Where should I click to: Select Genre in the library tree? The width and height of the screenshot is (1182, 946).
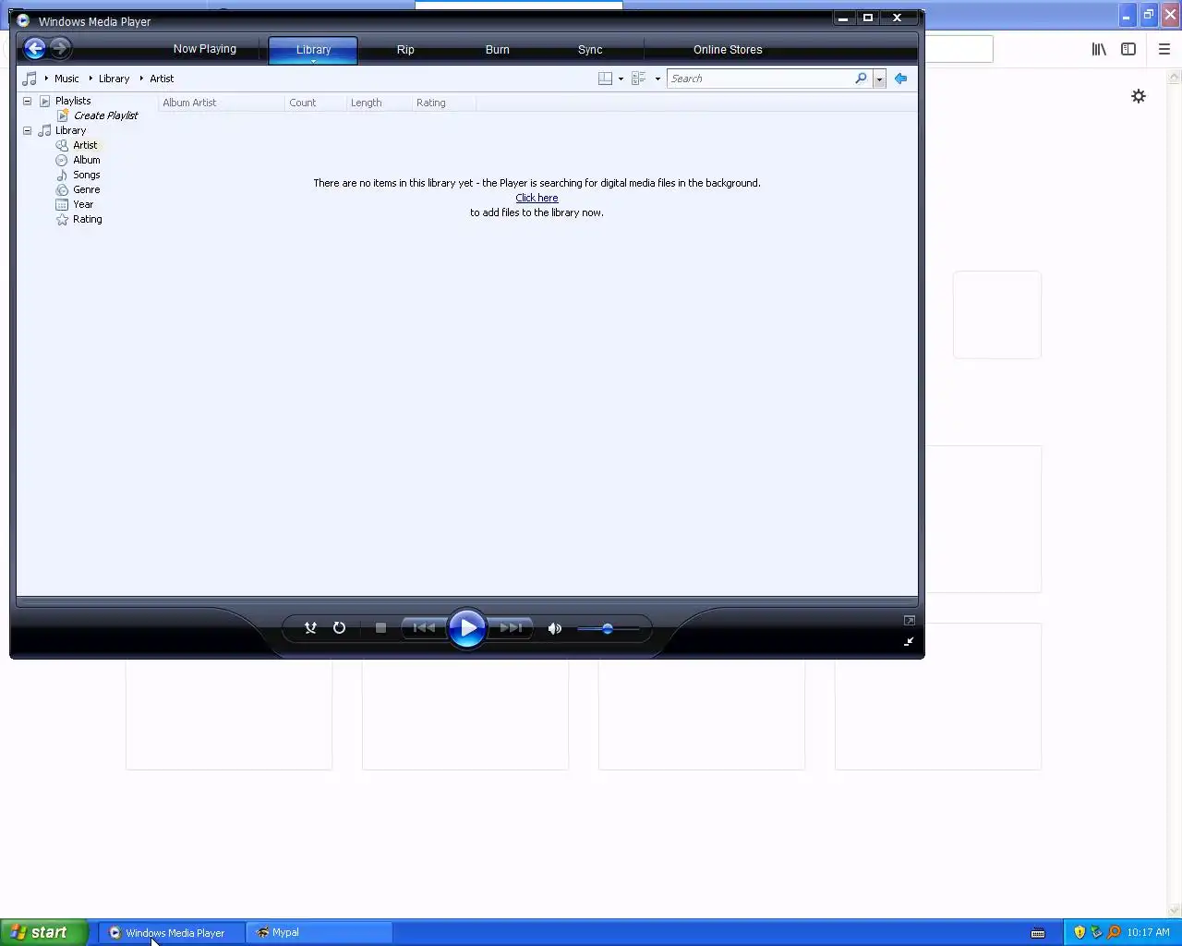pyautogui.click(x=87, y=189)
